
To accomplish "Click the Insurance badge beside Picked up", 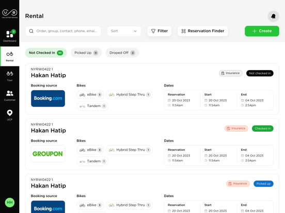I will coord(238,184).
